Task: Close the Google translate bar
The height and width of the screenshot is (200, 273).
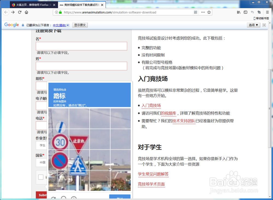Action: (x=264, y=25)
